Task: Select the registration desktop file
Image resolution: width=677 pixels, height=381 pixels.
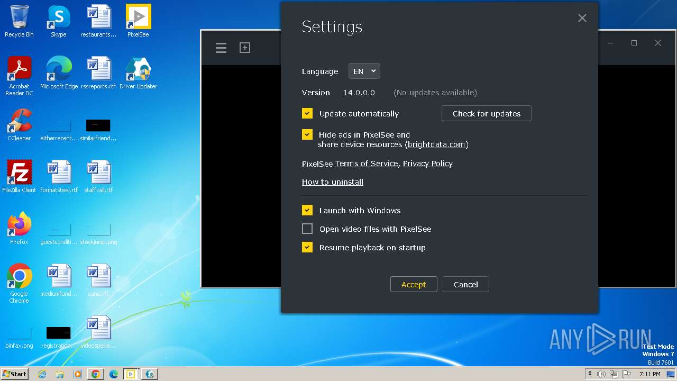Action: pos(59,338)
